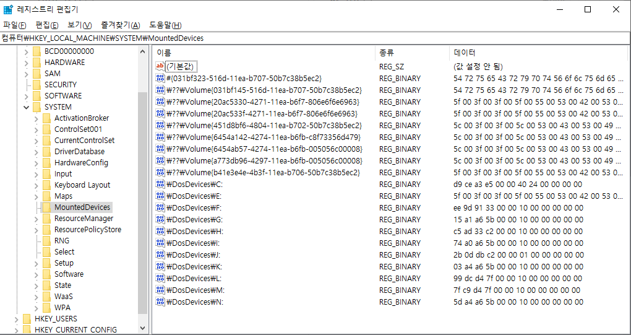
Task: Select the Setup key
Action: click(64, 263)
